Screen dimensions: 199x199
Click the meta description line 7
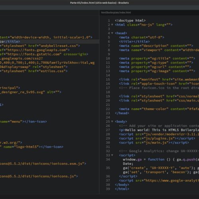click(156, 46)
